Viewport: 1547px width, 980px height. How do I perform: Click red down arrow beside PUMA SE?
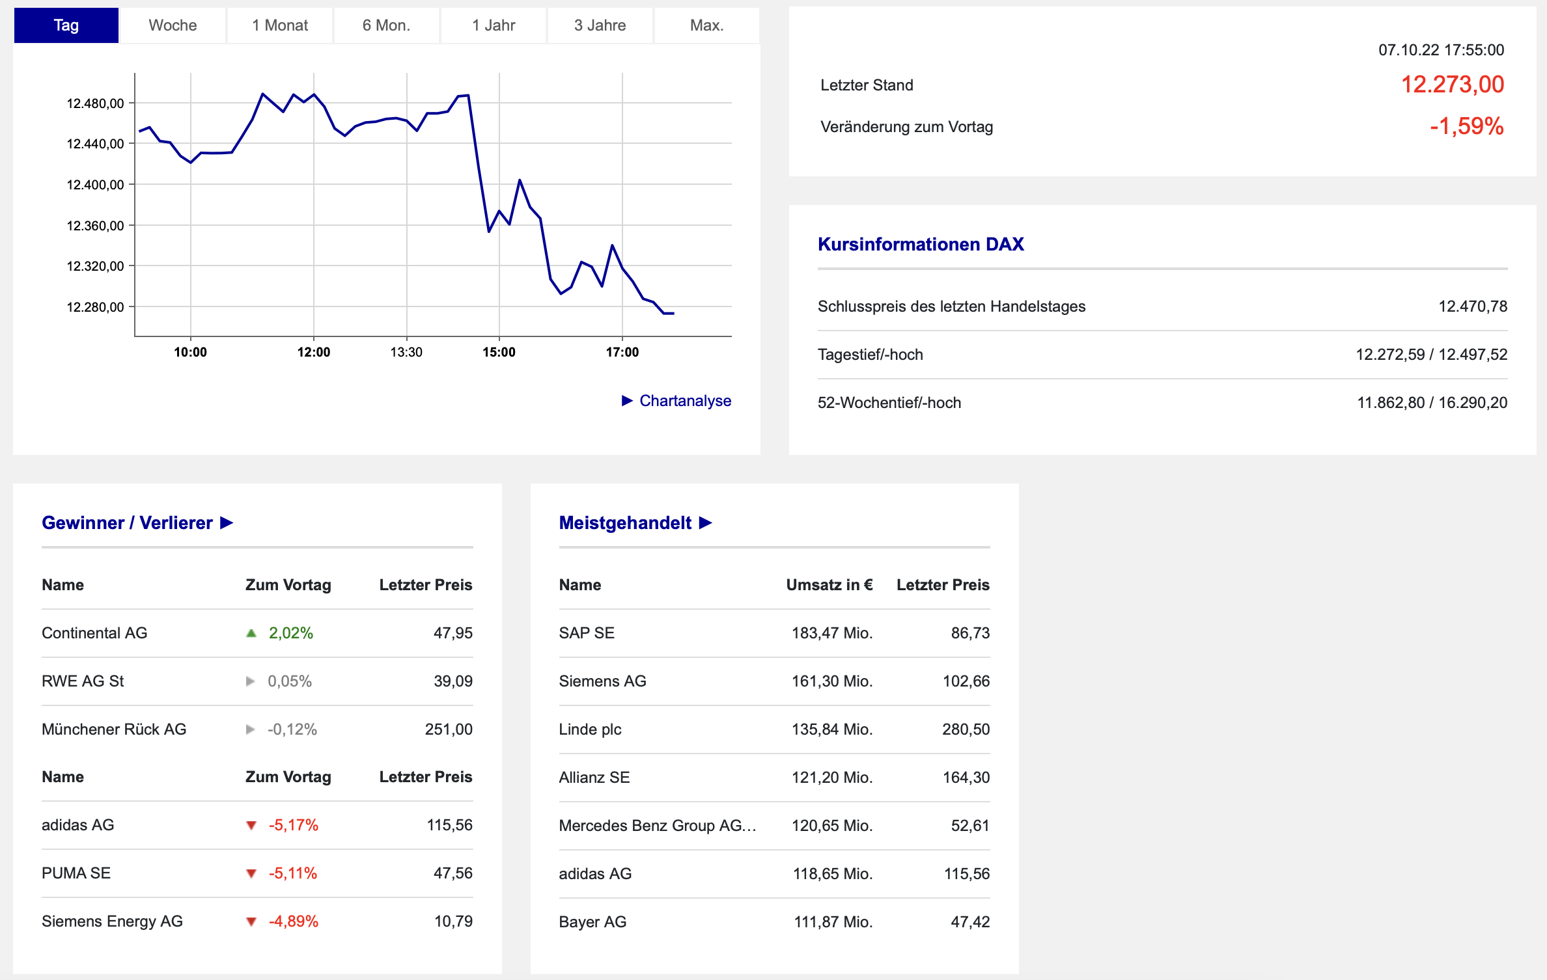pyautogui.click(x=251, y=873)
